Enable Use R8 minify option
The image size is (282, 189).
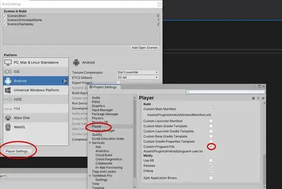pyautogui.click(x=211, y=160)
